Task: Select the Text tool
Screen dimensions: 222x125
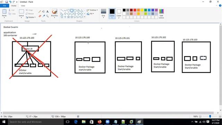Action: [x=47, y=11]
